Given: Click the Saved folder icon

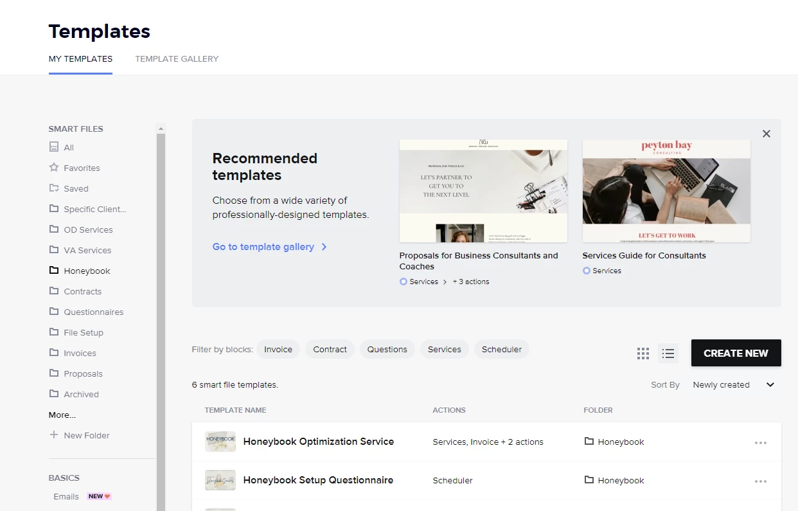Looking at the screenshot, I should tap(54, 188).
